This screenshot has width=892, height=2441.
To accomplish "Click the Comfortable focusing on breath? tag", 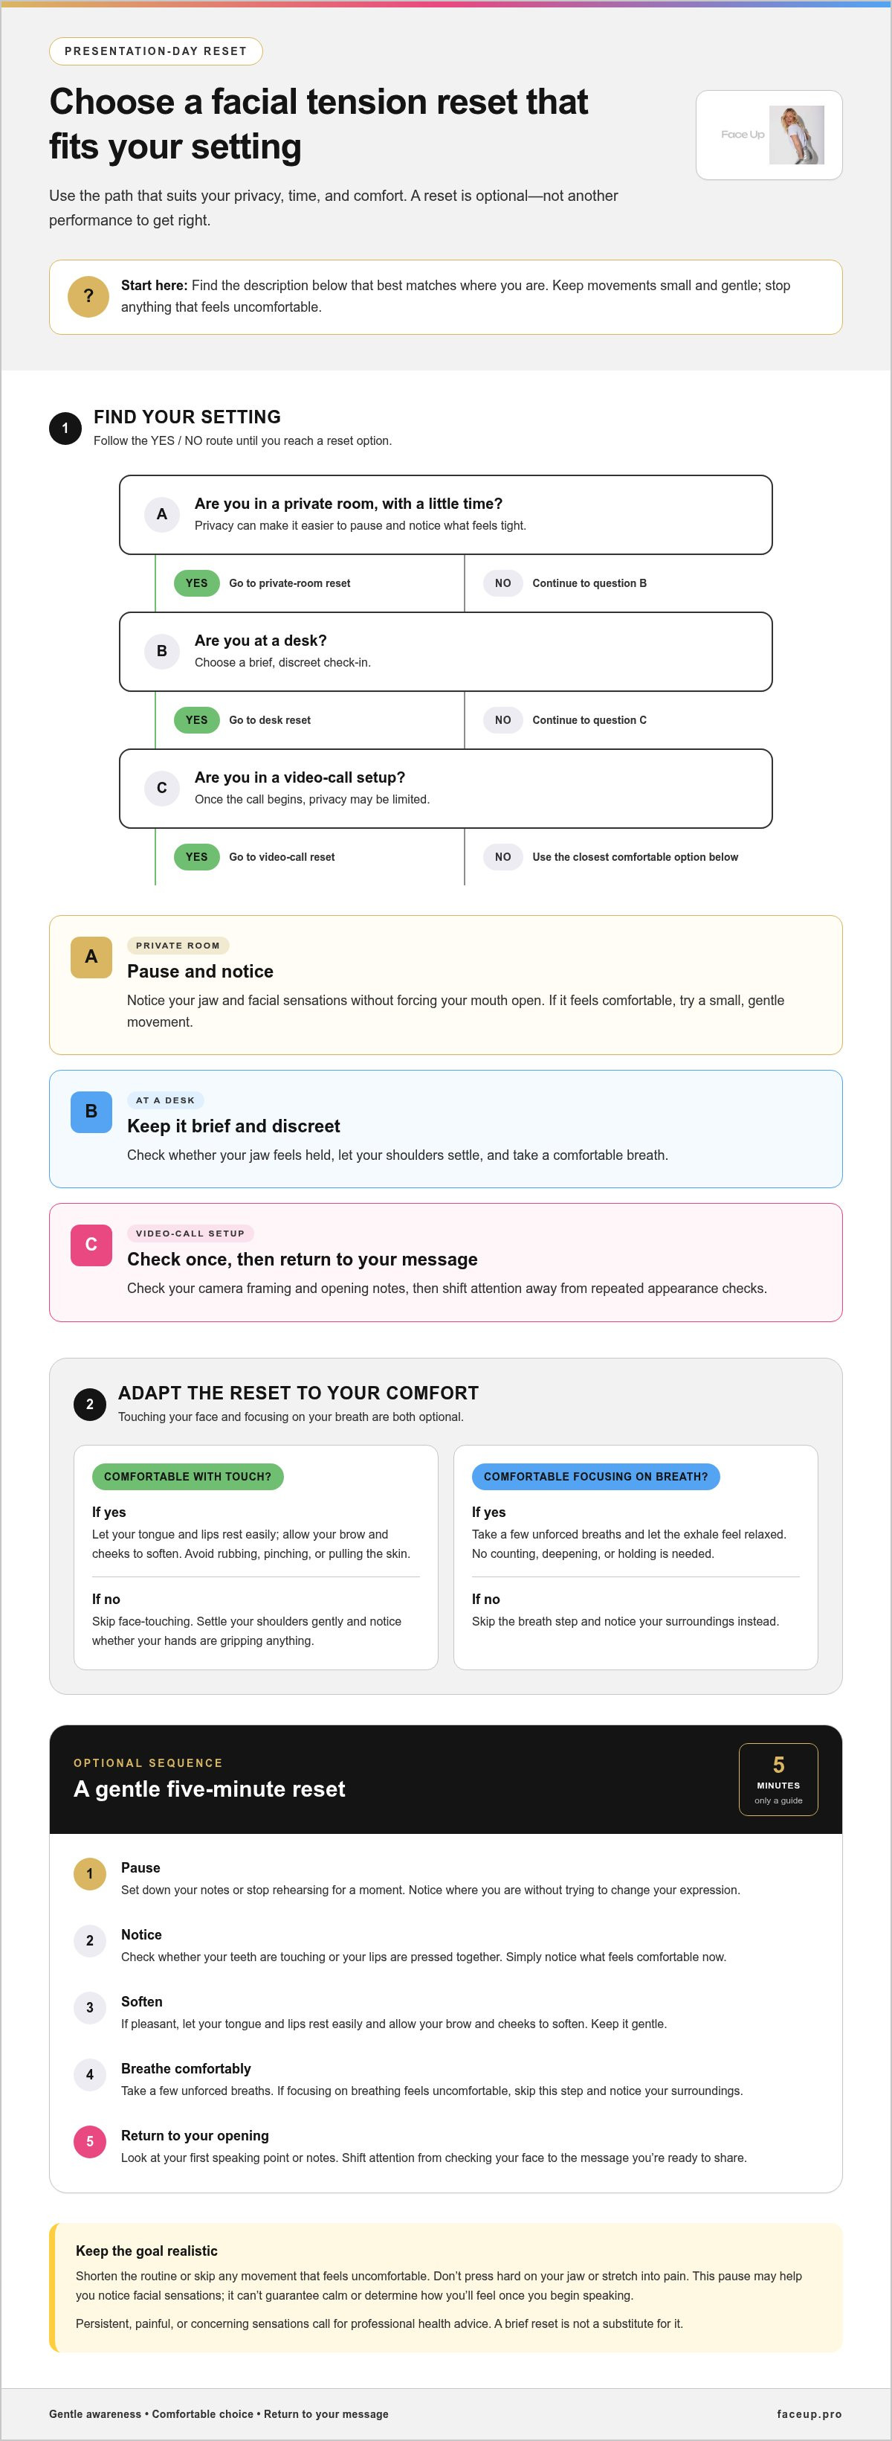I will point(595,1476).
